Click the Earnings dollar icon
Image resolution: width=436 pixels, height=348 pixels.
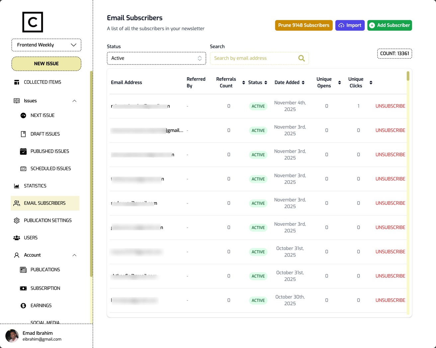click(x=23, y=305)
